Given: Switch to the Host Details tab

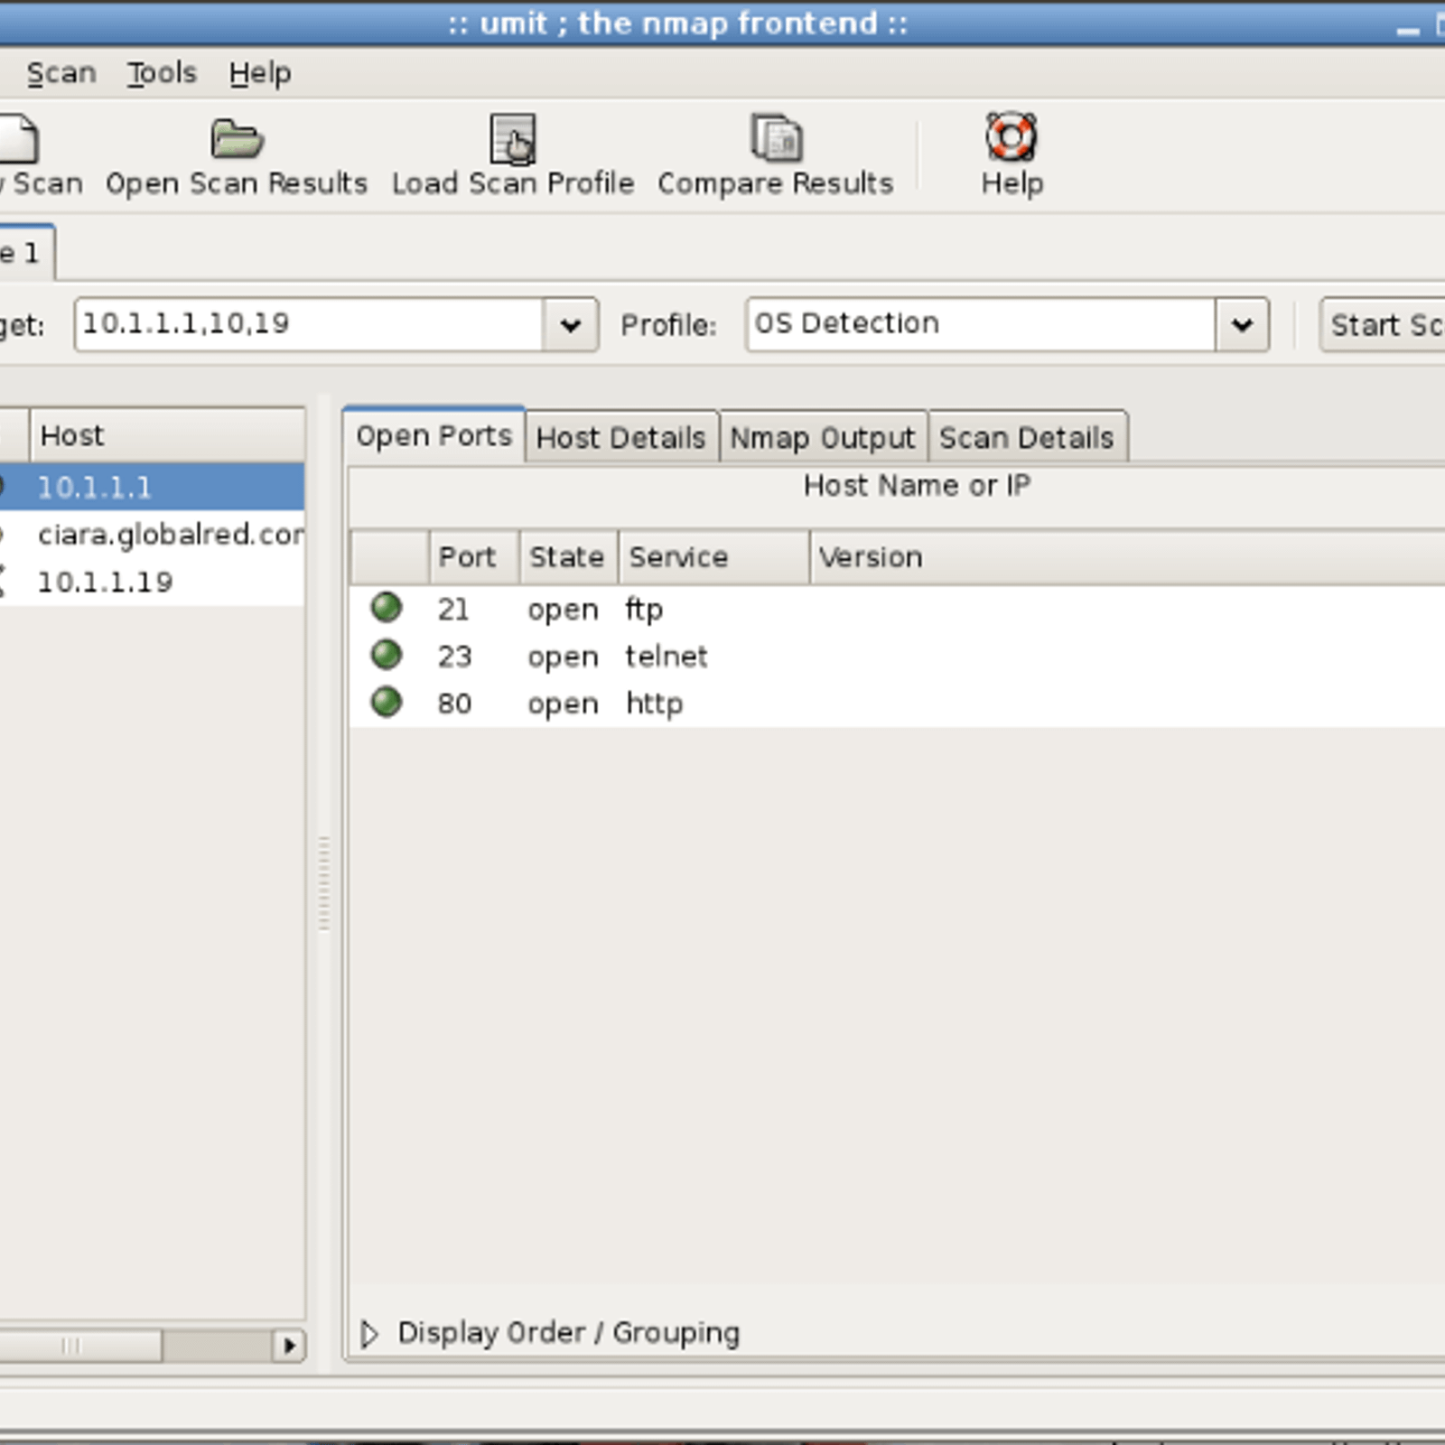Looking at the screenshot, I should pyautogui.click(x=621, y=438).
